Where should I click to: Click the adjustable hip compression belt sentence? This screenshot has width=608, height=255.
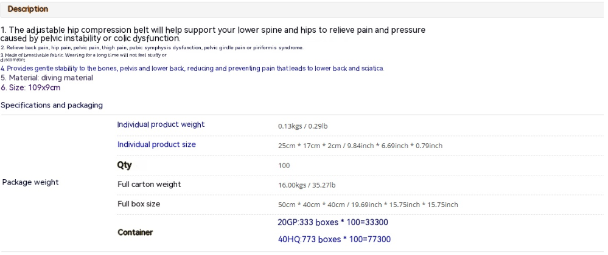(x=213, y=34)
